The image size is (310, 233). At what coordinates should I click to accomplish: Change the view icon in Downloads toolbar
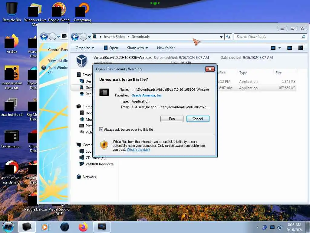click(x=273, y=48)
